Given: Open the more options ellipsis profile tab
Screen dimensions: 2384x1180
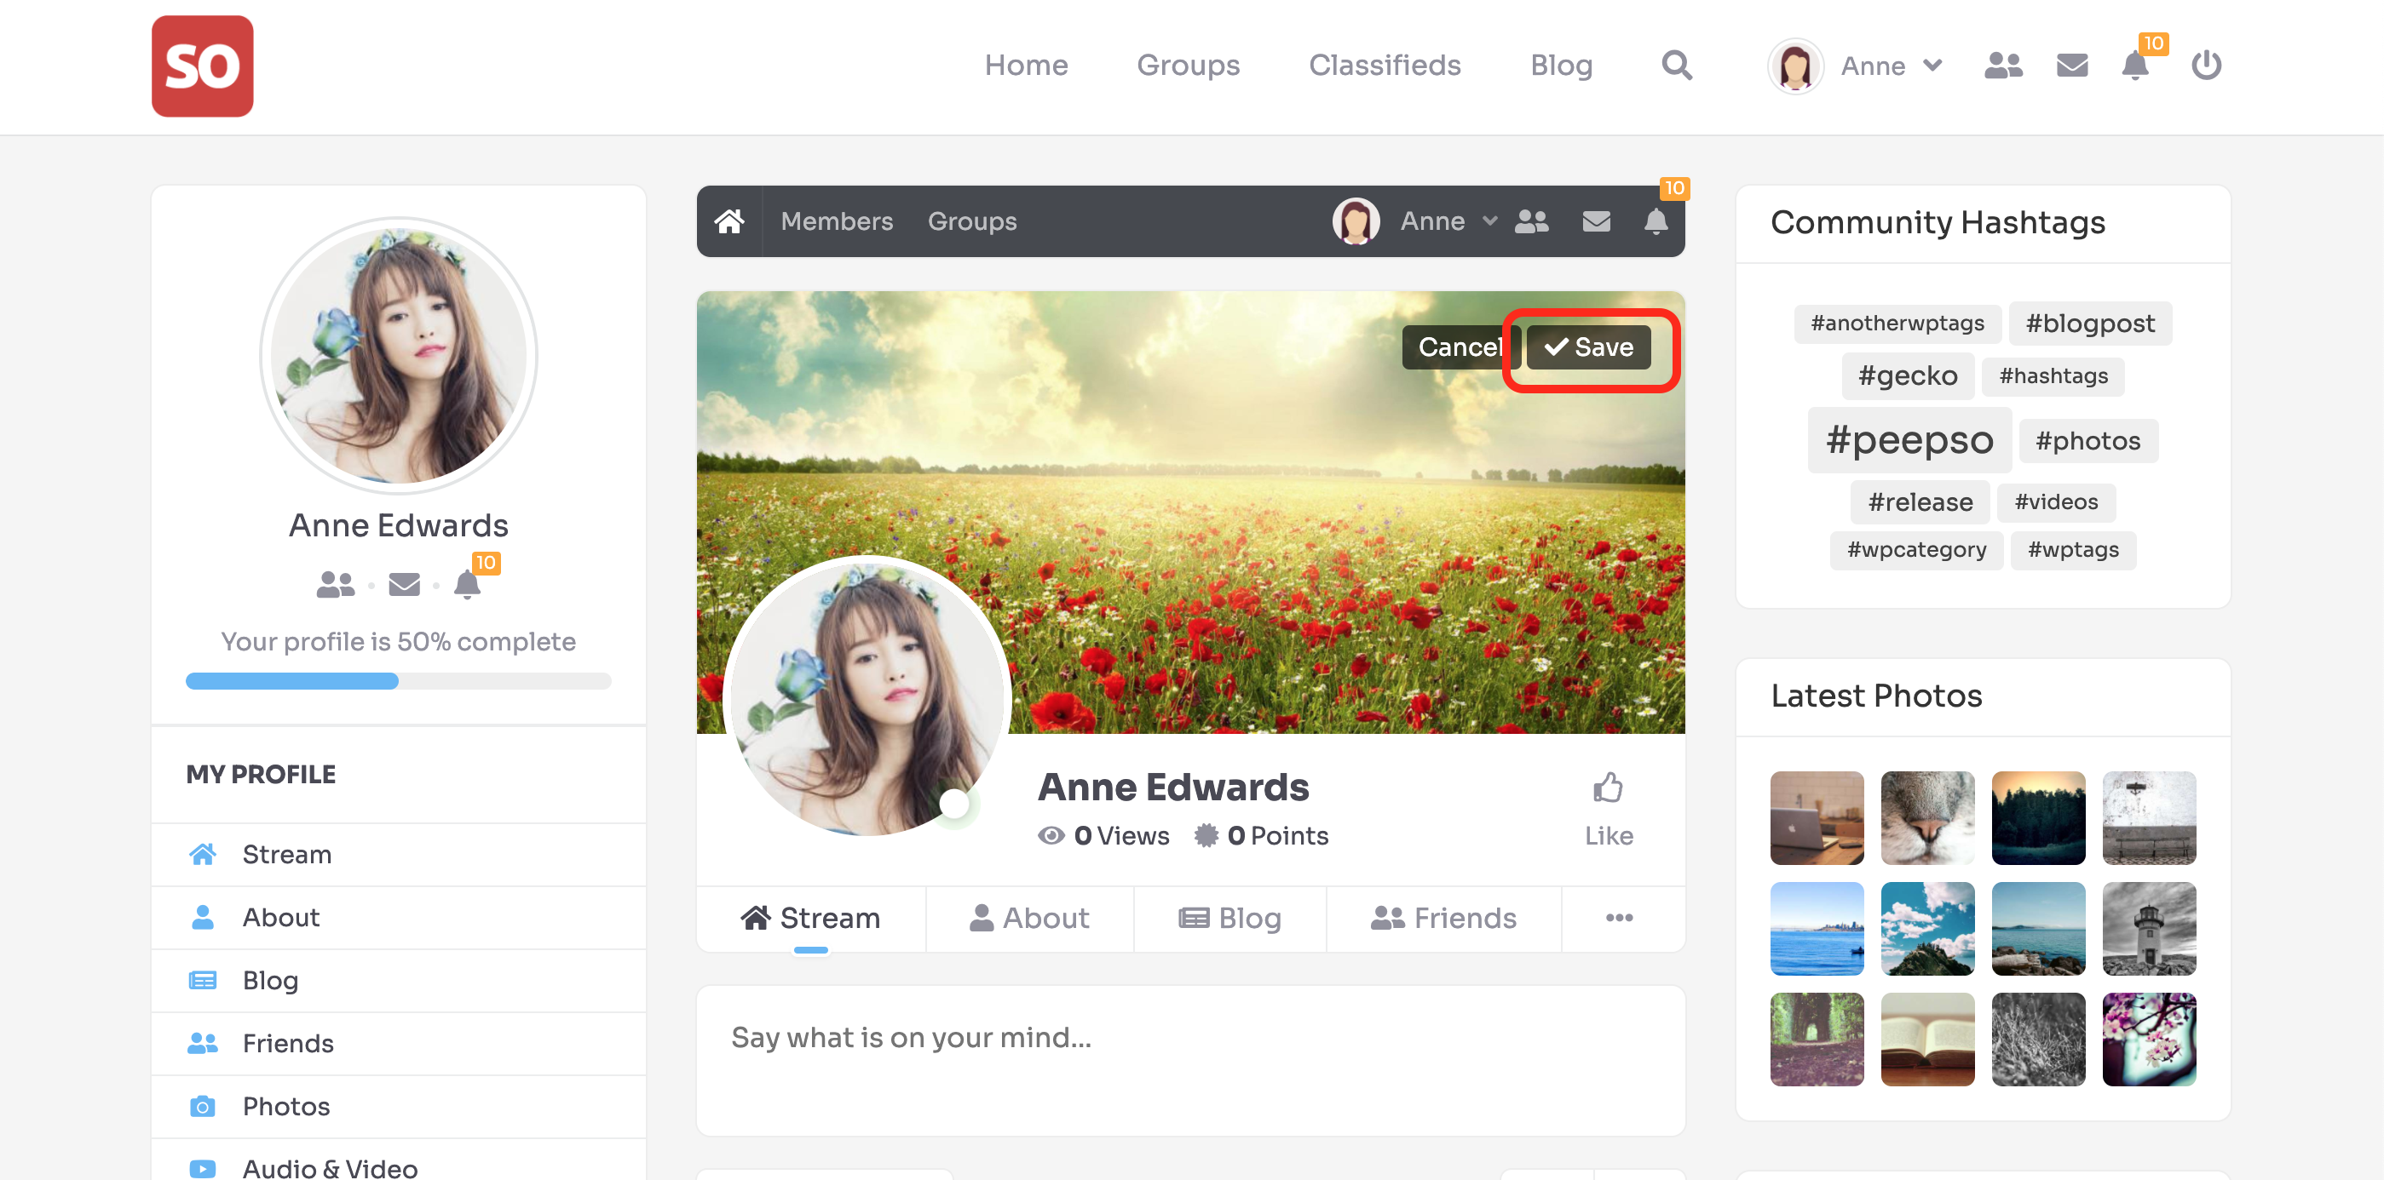Looking at the screenshot, I should tap(1619, 919).
